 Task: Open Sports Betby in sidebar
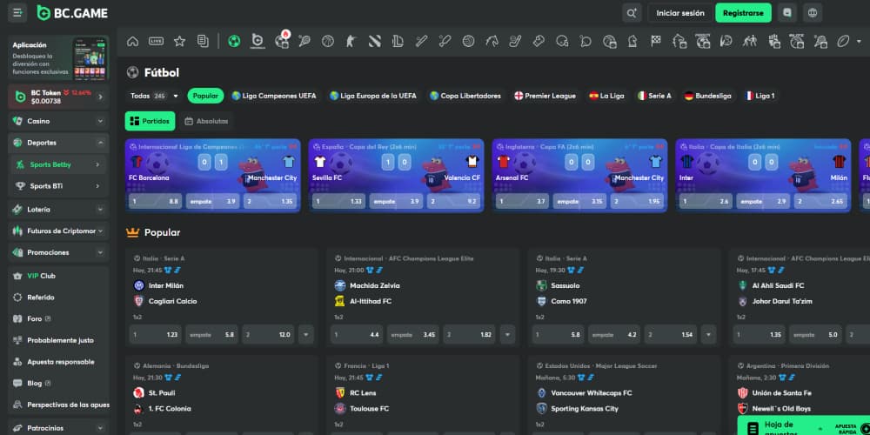[x=58, y=164]
